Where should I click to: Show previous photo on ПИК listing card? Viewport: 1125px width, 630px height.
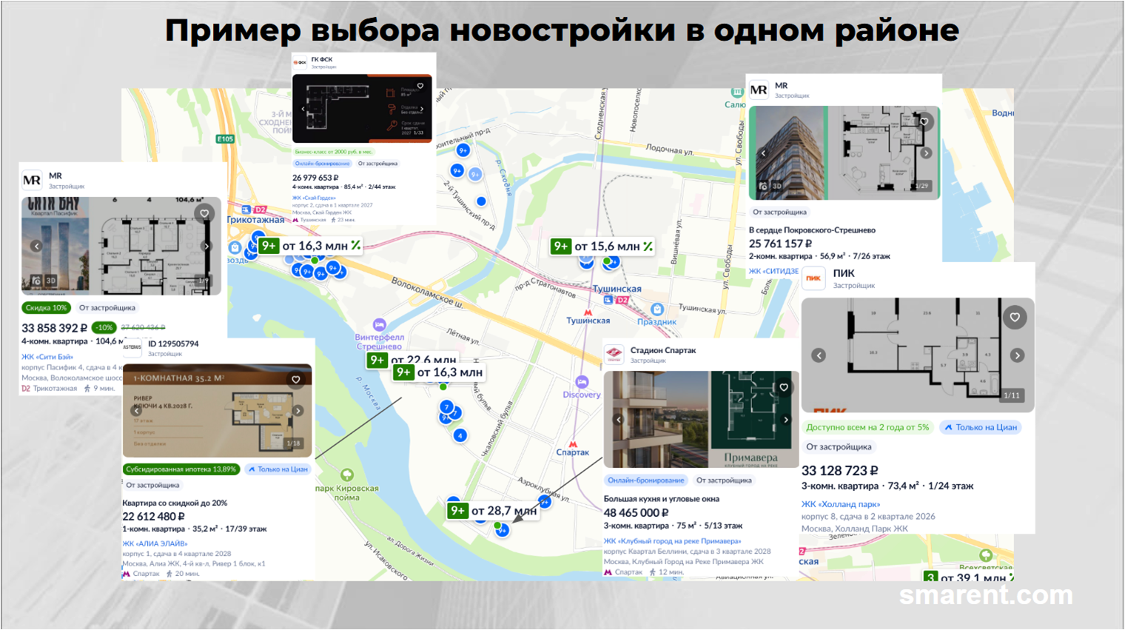pyautogui.click(x=819, y=355)
